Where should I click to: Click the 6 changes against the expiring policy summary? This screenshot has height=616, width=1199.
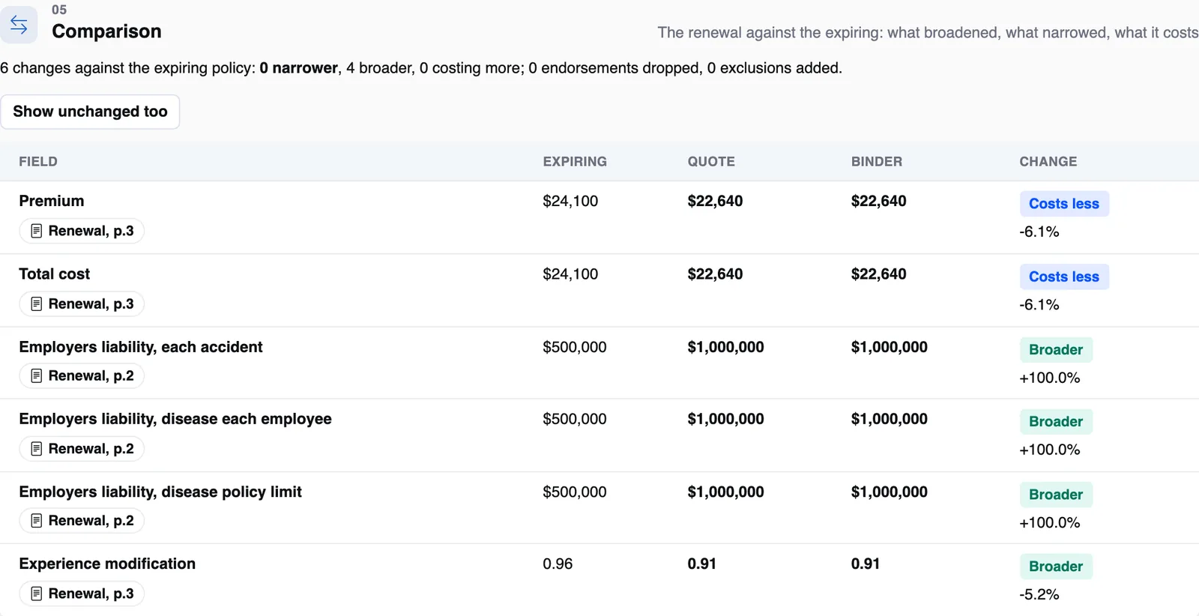421,68
